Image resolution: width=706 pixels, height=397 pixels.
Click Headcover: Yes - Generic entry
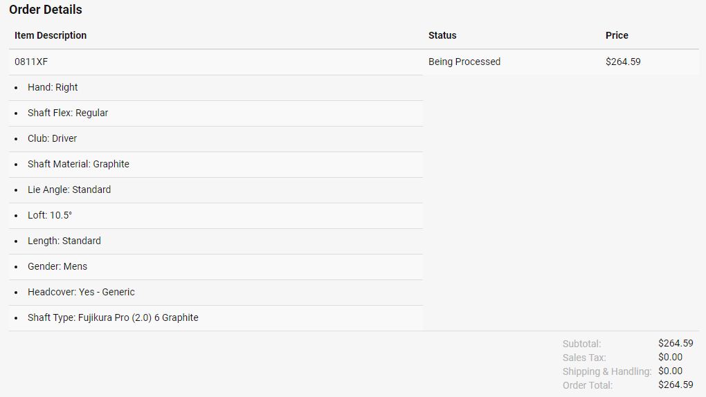click(x=81, y=292)
